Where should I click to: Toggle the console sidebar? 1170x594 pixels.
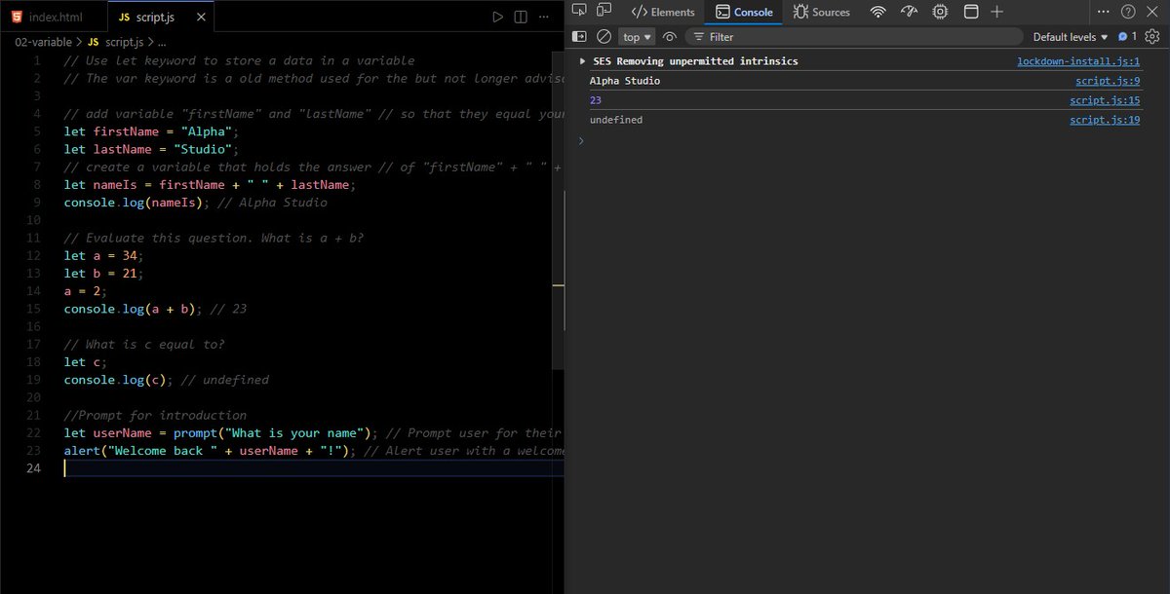click(579, 37)
